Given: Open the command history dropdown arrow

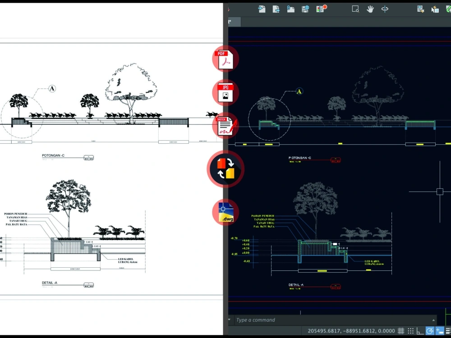Looking at the screenshot, I should [229, 320].
